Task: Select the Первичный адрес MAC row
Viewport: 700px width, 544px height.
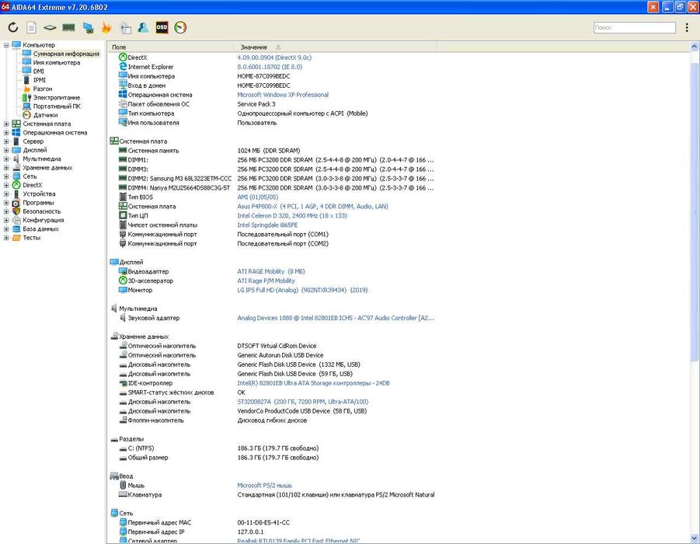Action: pyautogui.click(x=272, y=522)
